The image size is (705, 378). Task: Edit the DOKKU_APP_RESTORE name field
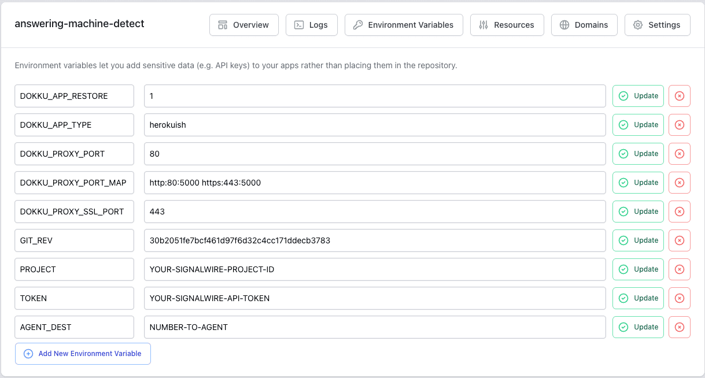(74, 96)
